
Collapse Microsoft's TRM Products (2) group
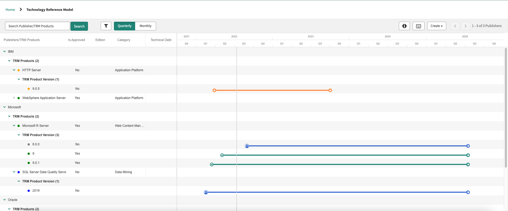click(9, 116)
